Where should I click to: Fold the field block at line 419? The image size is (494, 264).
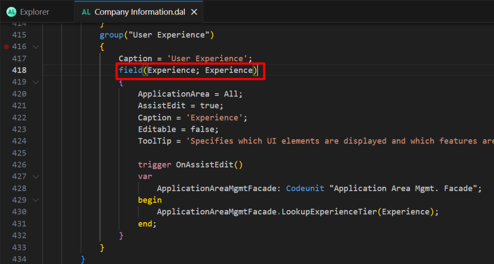pos(36,82)
